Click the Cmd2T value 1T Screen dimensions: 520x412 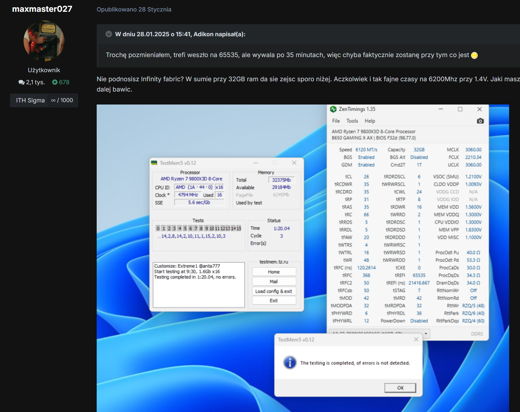tap(419, 165)
